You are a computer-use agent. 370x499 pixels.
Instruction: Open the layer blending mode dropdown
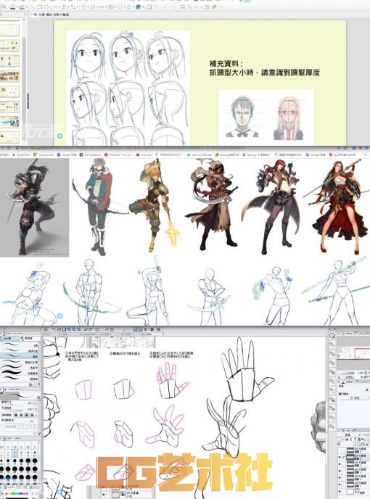pos(348,435)
